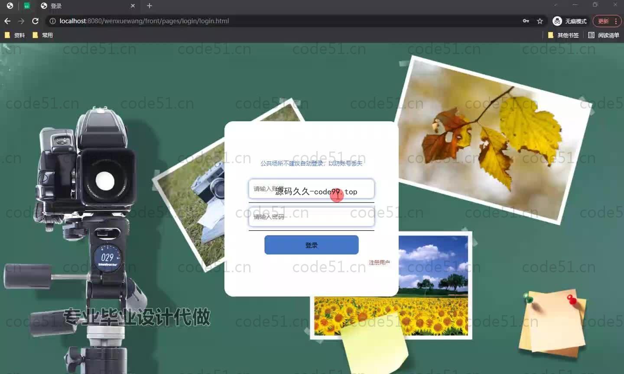Open the 阅读清单 reading list
624x374 pixels.
[x=604, y=35]
